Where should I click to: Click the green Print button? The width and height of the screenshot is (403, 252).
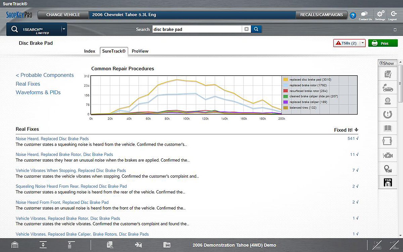tap(383, 43)
